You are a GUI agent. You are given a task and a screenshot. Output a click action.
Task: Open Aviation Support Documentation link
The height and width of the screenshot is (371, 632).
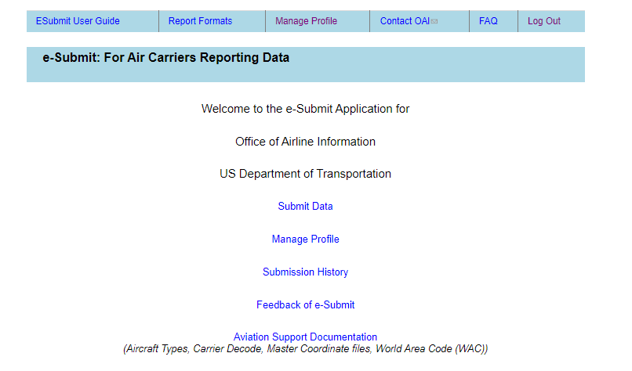pyautogui.click(x=306, y=337)
